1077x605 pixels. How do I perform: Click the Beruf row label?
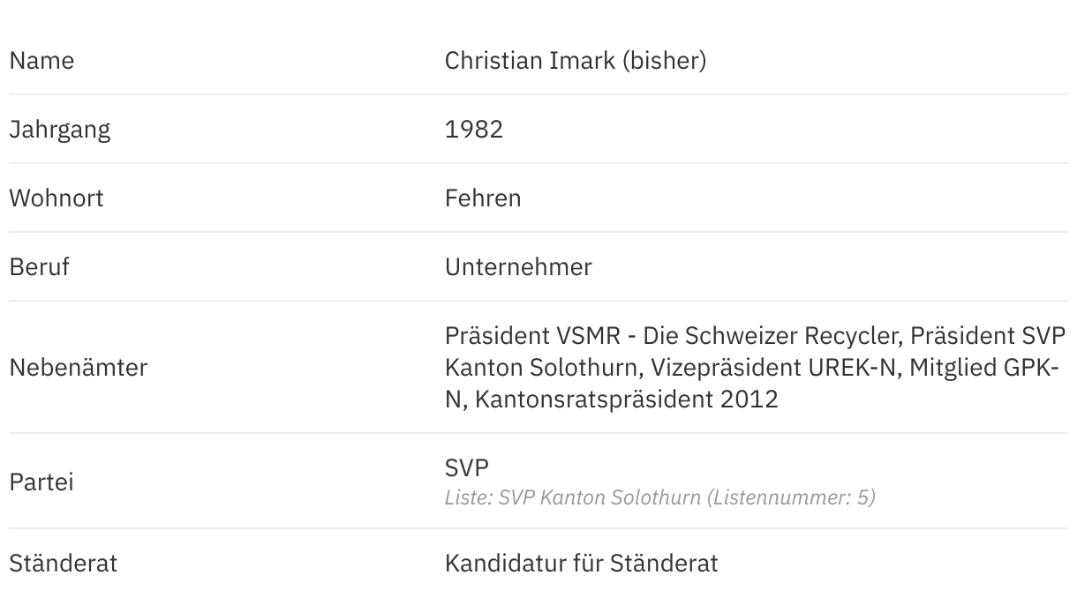tap(39, 267)
